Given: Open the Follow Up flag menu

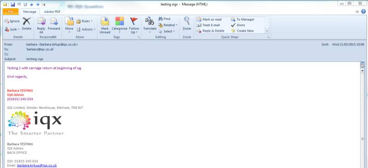Looking at the screenshot, I should [134, 25].
